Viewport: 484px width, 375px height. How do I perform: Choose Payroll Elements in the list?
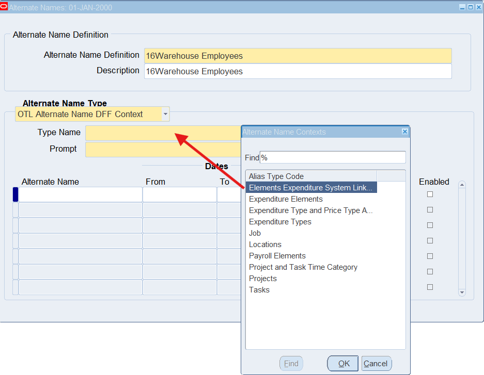coord(277,256)
